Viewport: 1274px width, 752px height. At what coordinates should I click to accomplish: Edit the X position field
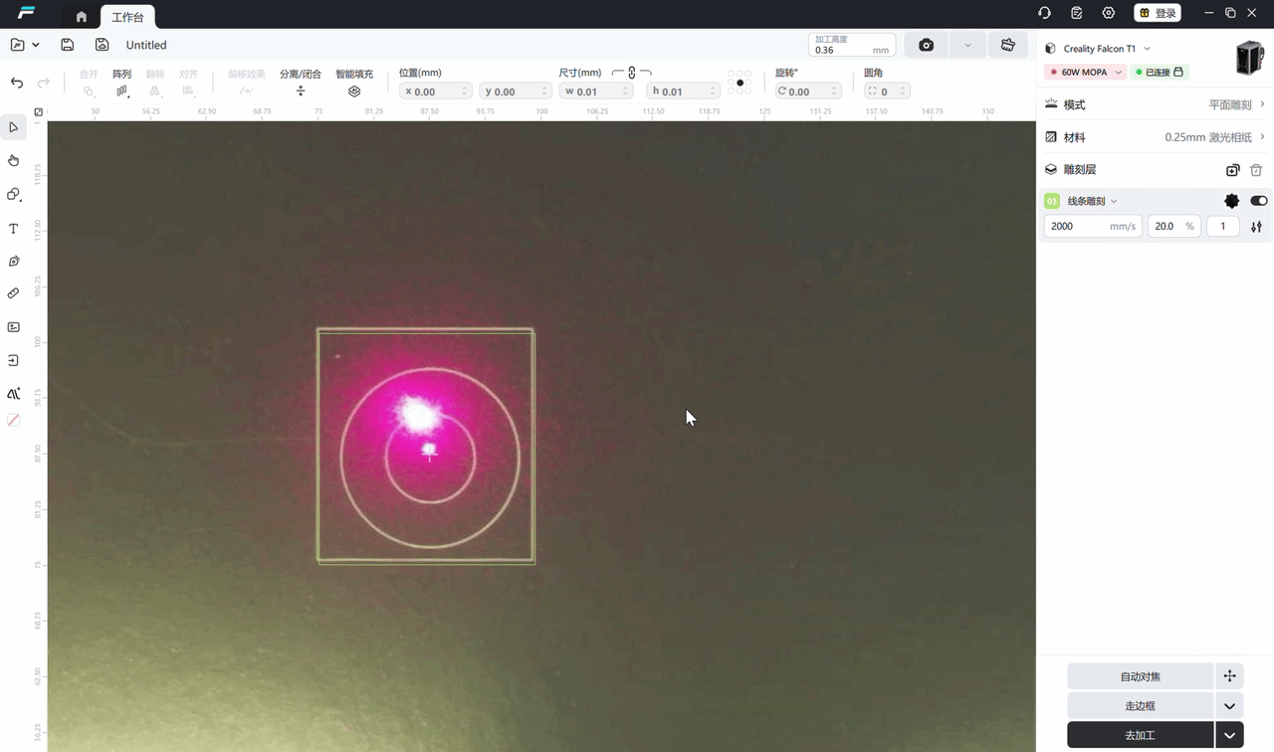(435, 92)
